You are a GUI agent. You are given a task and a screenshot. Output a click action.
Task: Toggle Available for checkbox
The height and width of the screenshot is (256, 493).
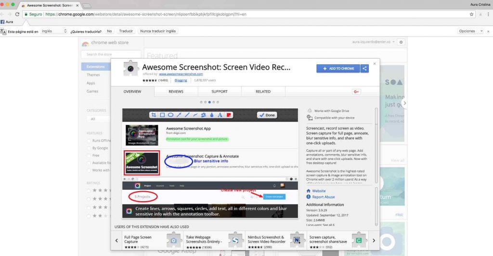[89, 163]
